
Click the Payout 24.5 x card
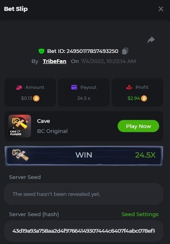point(84,93)
